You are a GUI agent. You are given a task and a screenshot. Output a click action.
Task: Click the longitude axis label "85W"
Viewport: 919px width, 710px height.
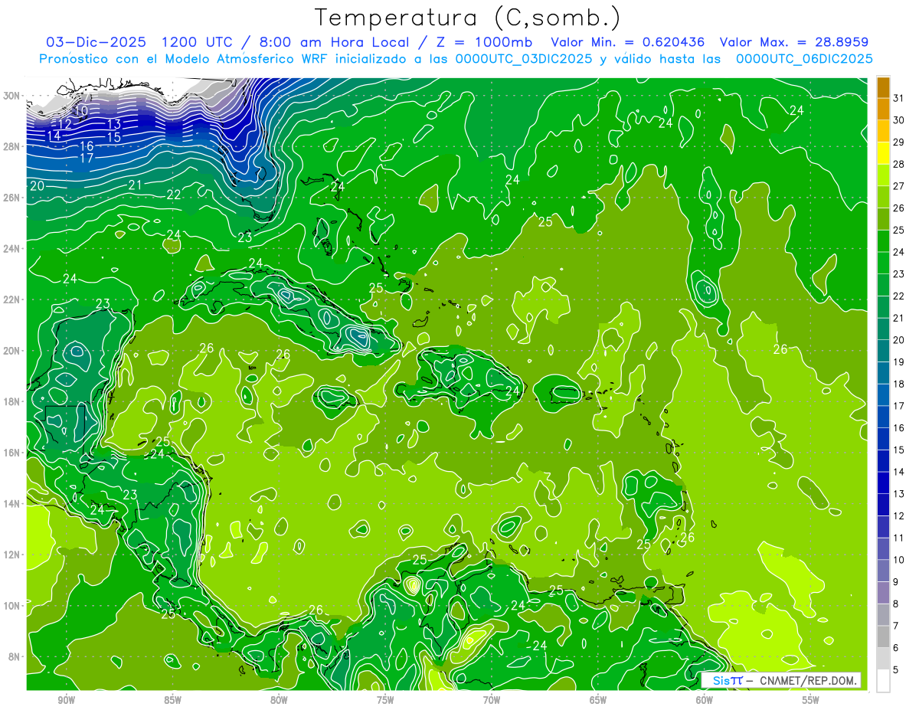(172, 700)
